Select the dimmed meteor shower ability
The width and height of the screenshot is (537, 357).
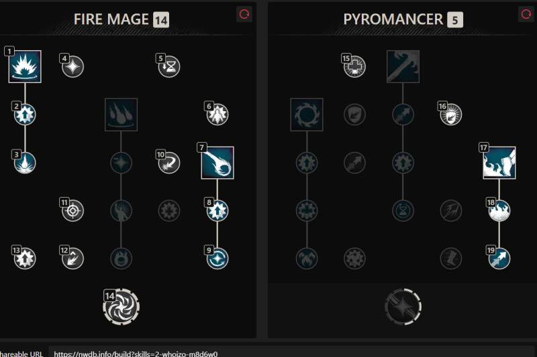pos(121,115)
